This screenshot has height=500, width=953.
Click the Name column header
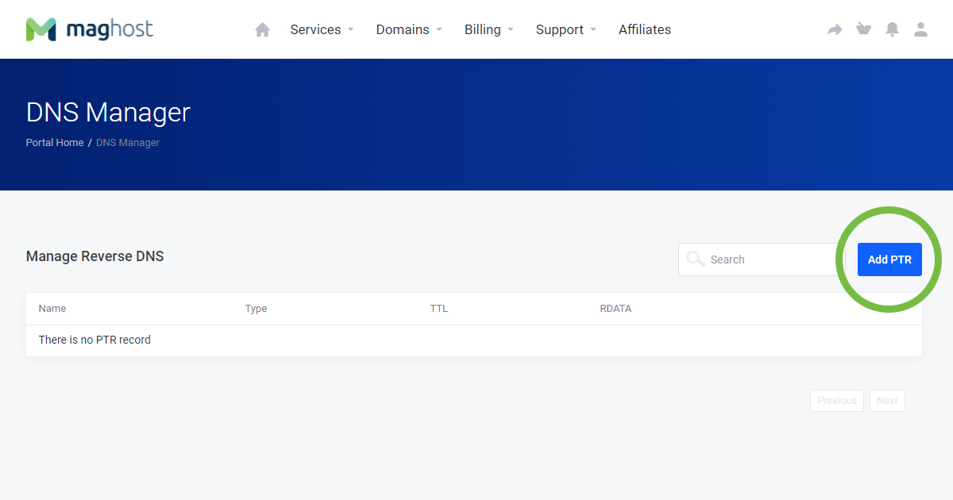(x=52, y=309)
